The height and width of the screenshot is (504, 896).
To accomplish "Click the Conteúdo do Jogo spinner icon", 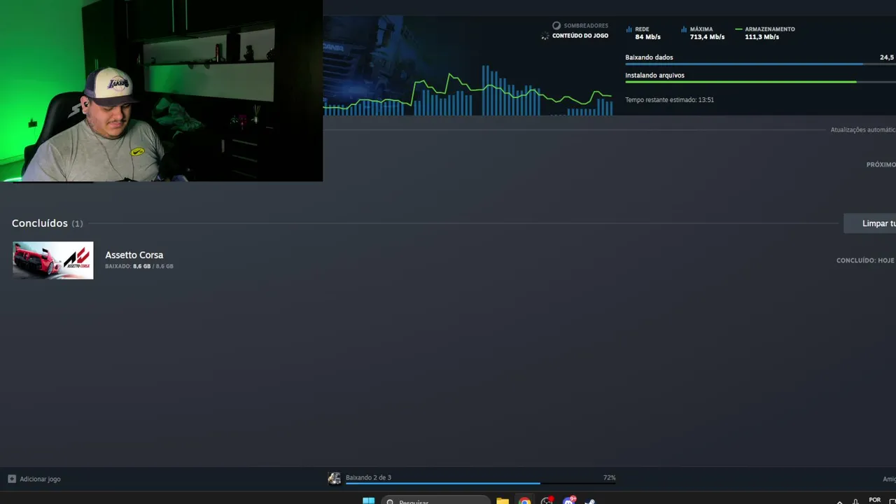I will (x=545, y=36).
